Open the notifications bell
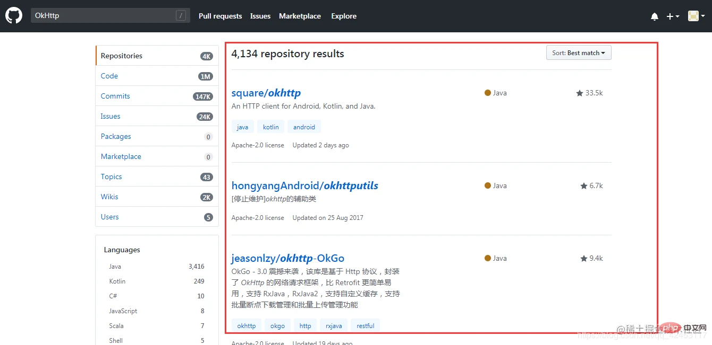The width and height of the screenshot is (712, 345). click(x=654, y=16)
